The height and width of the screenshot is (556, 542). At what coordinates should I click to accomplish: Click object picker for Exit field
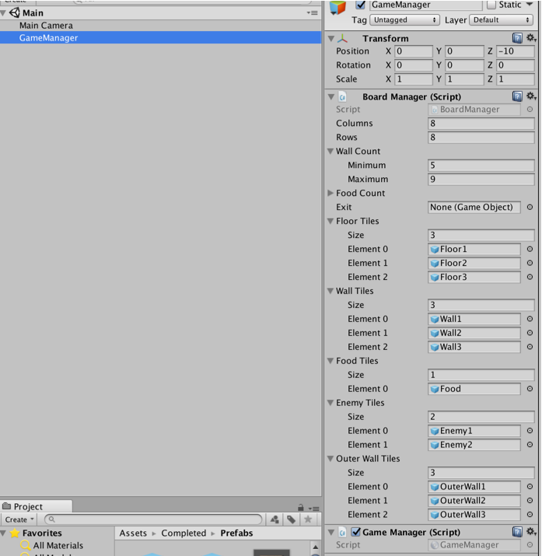click(x=530, y=207)
